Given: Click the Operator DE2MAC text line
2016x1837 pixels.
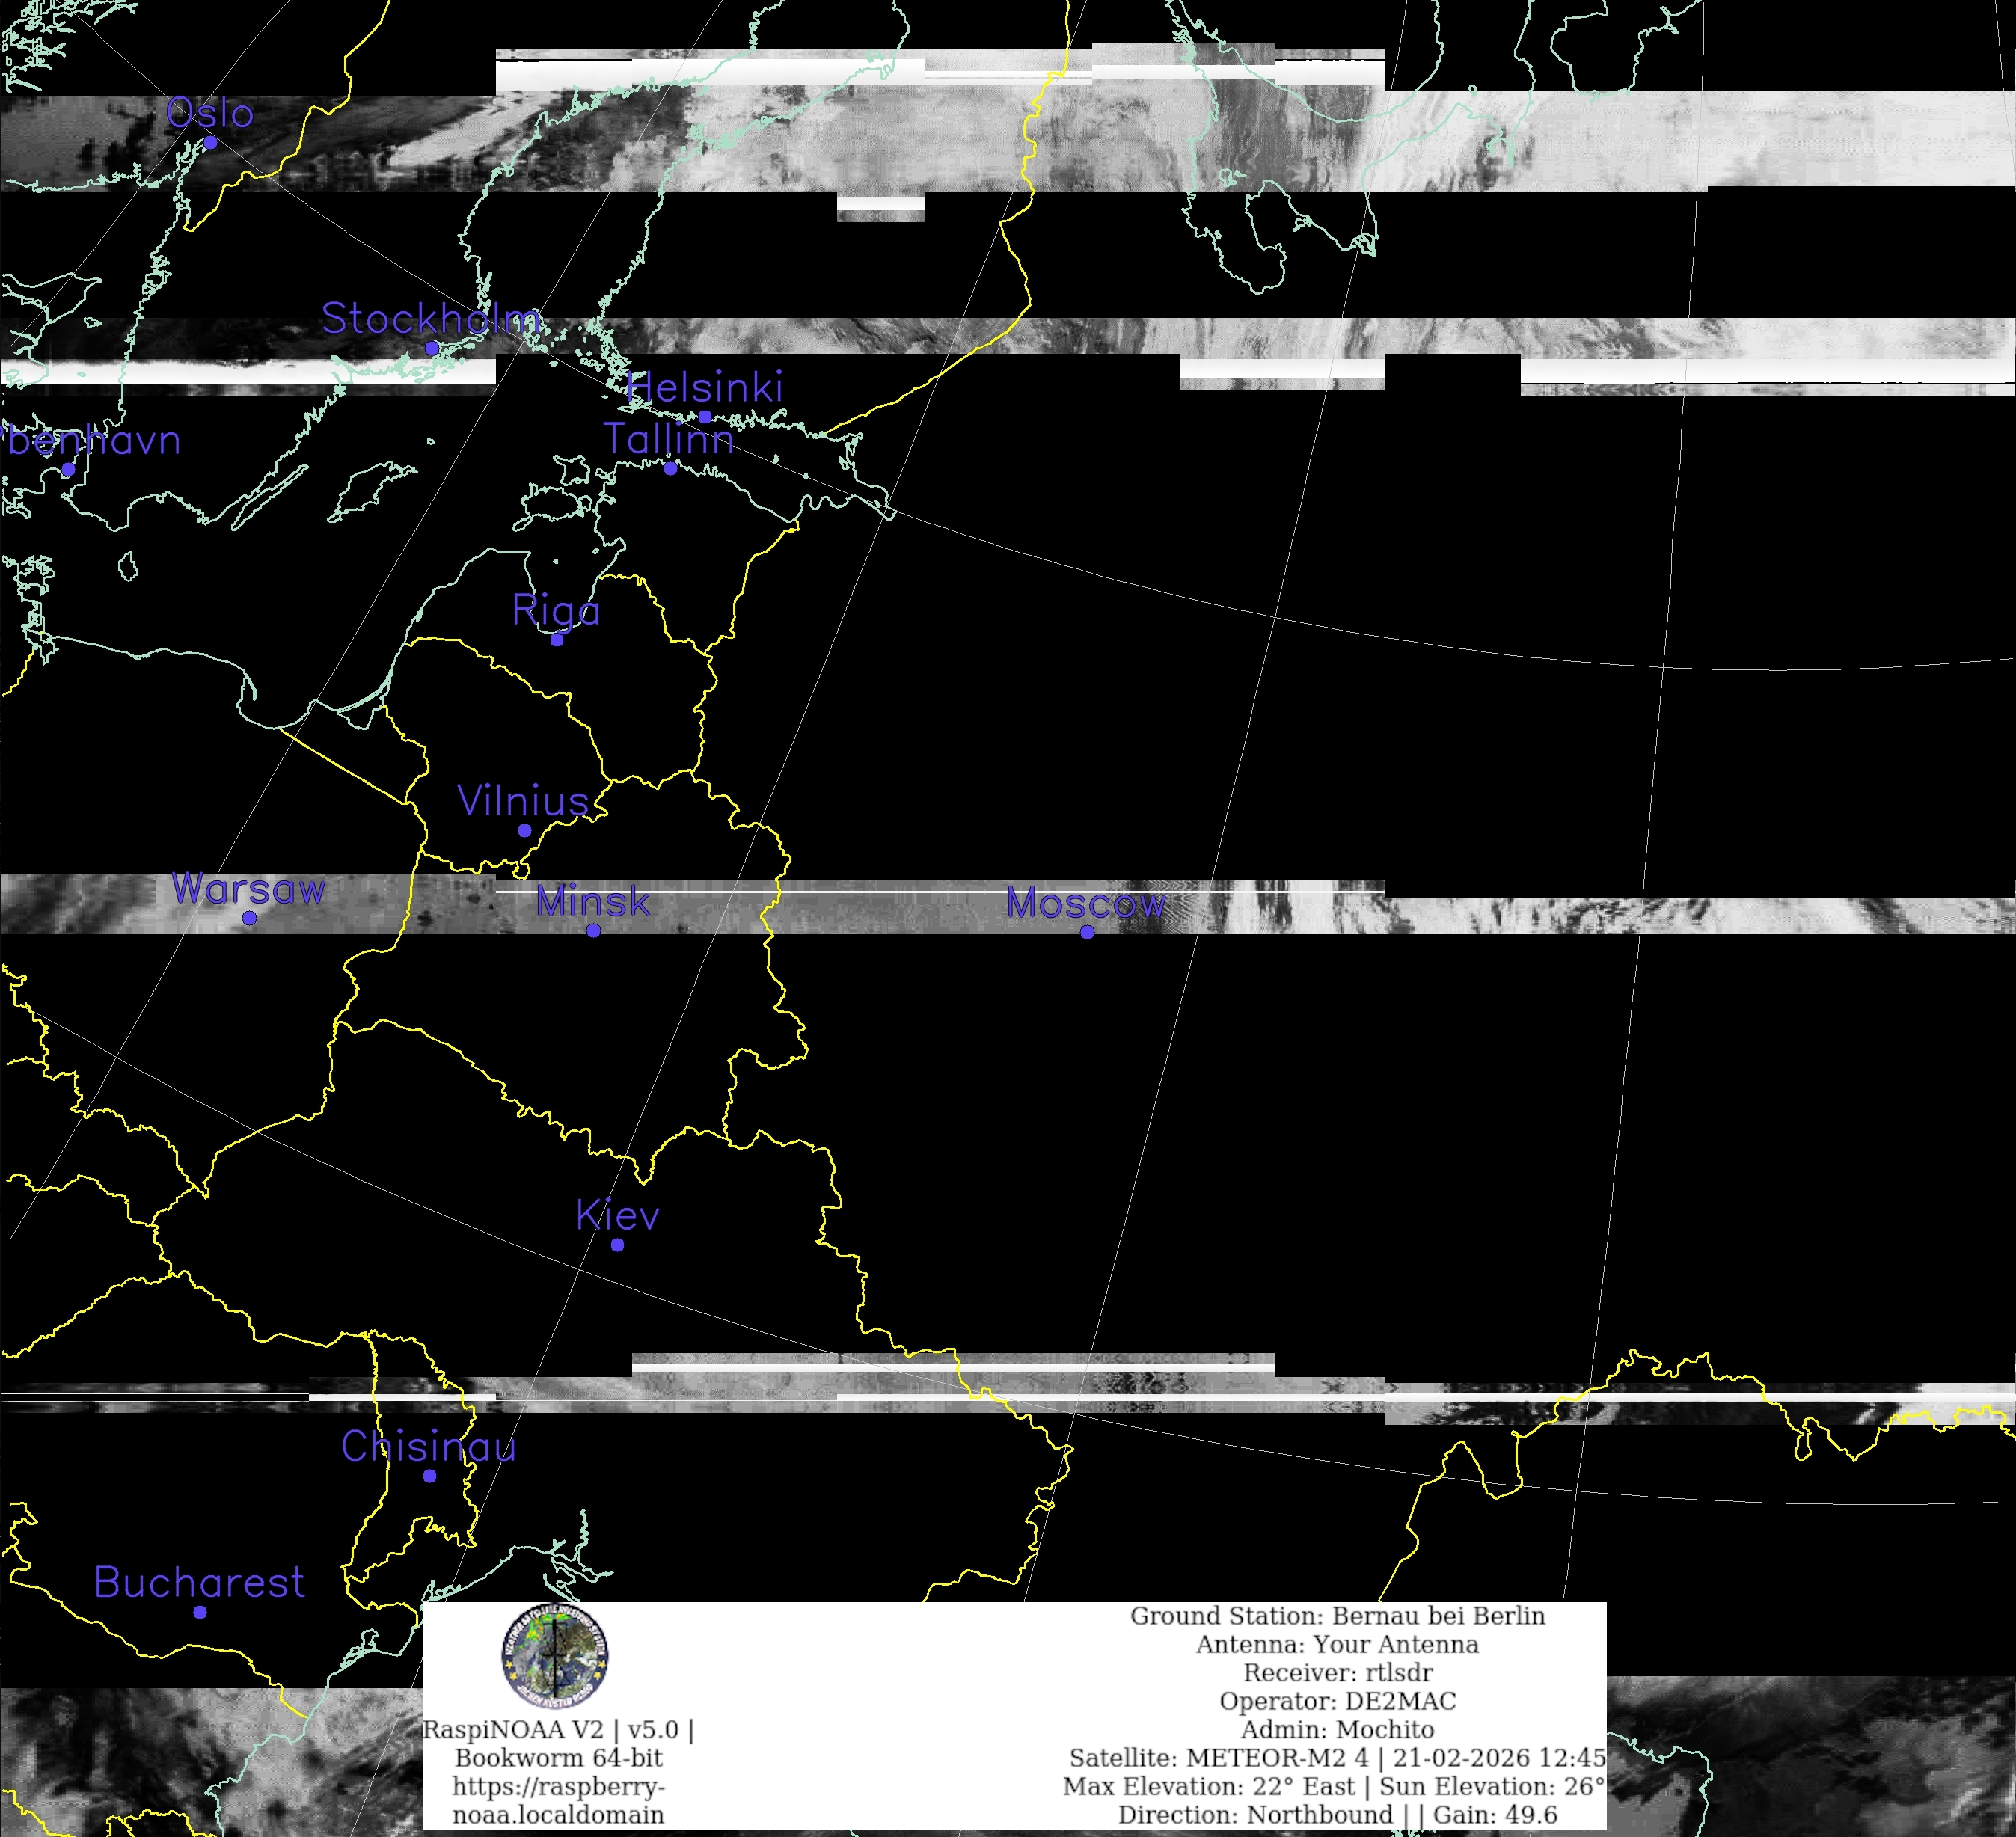Looking at the screenshot, I should 1337,1701.
